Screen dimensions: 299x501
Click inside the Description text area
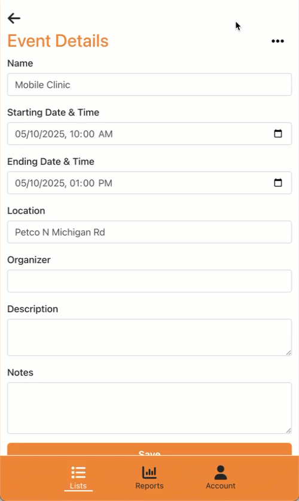click(x=149, y=337)
